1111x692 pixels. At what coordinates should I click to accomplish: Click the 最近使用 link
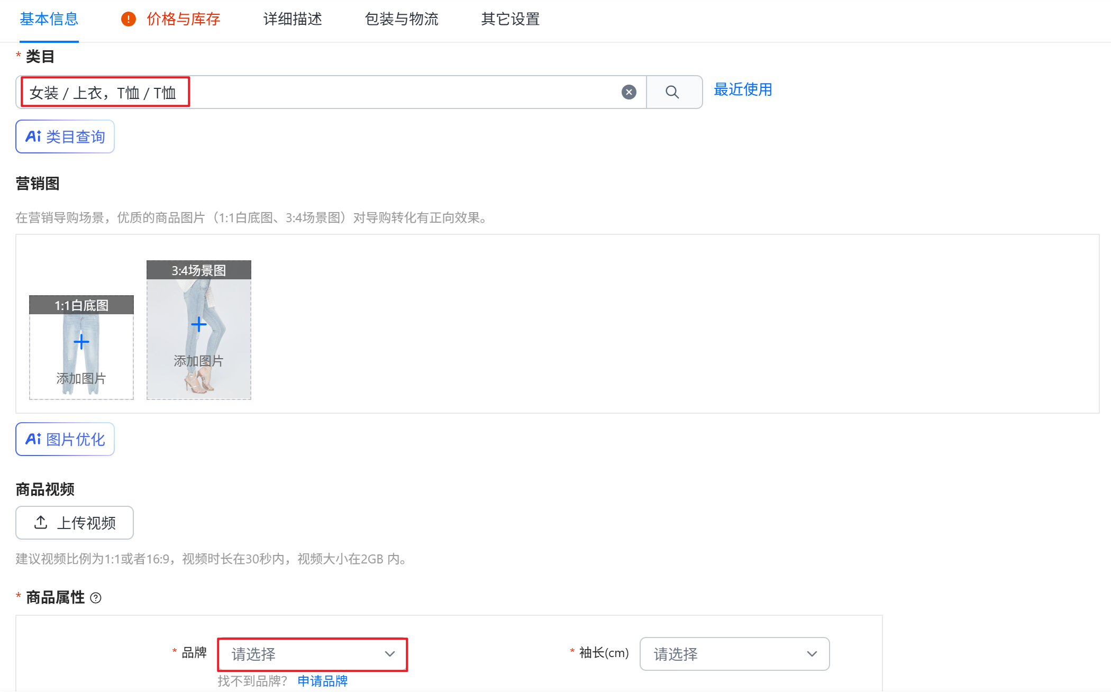point(743,90)
